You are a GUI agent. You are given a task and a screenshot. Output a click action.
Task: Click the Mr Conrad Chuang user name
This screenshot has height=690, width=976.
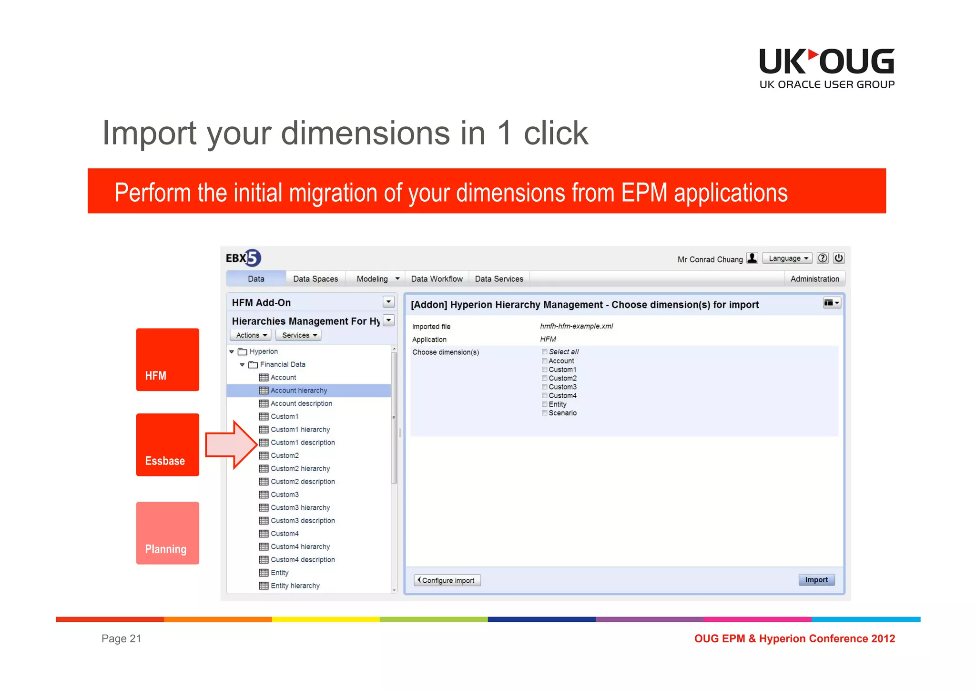710,259
